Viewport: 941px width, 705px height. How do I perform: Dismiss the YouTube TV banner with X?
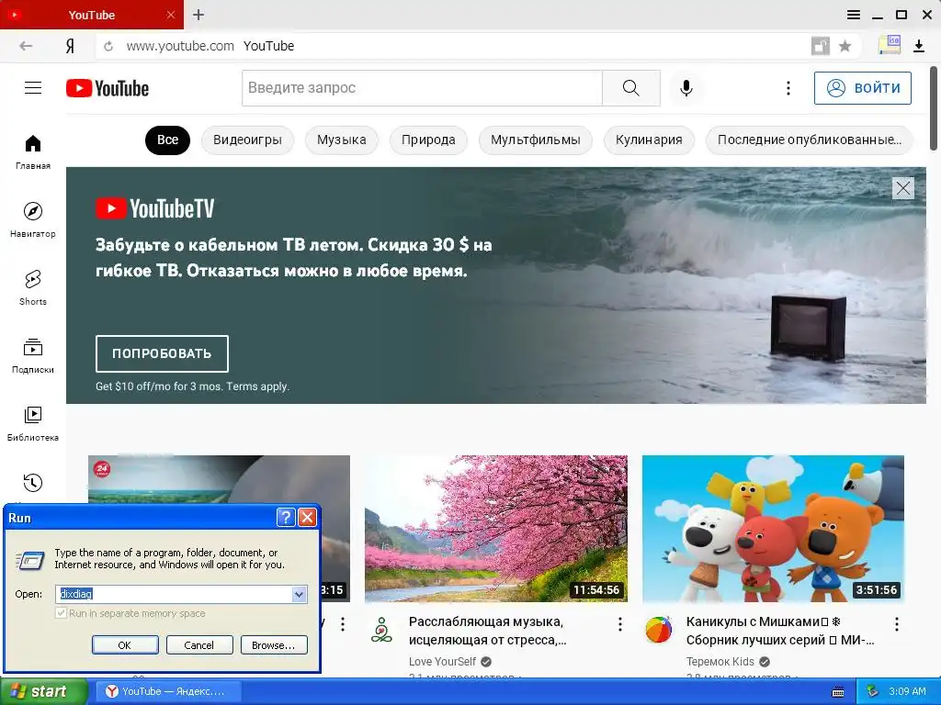[902, 188]
